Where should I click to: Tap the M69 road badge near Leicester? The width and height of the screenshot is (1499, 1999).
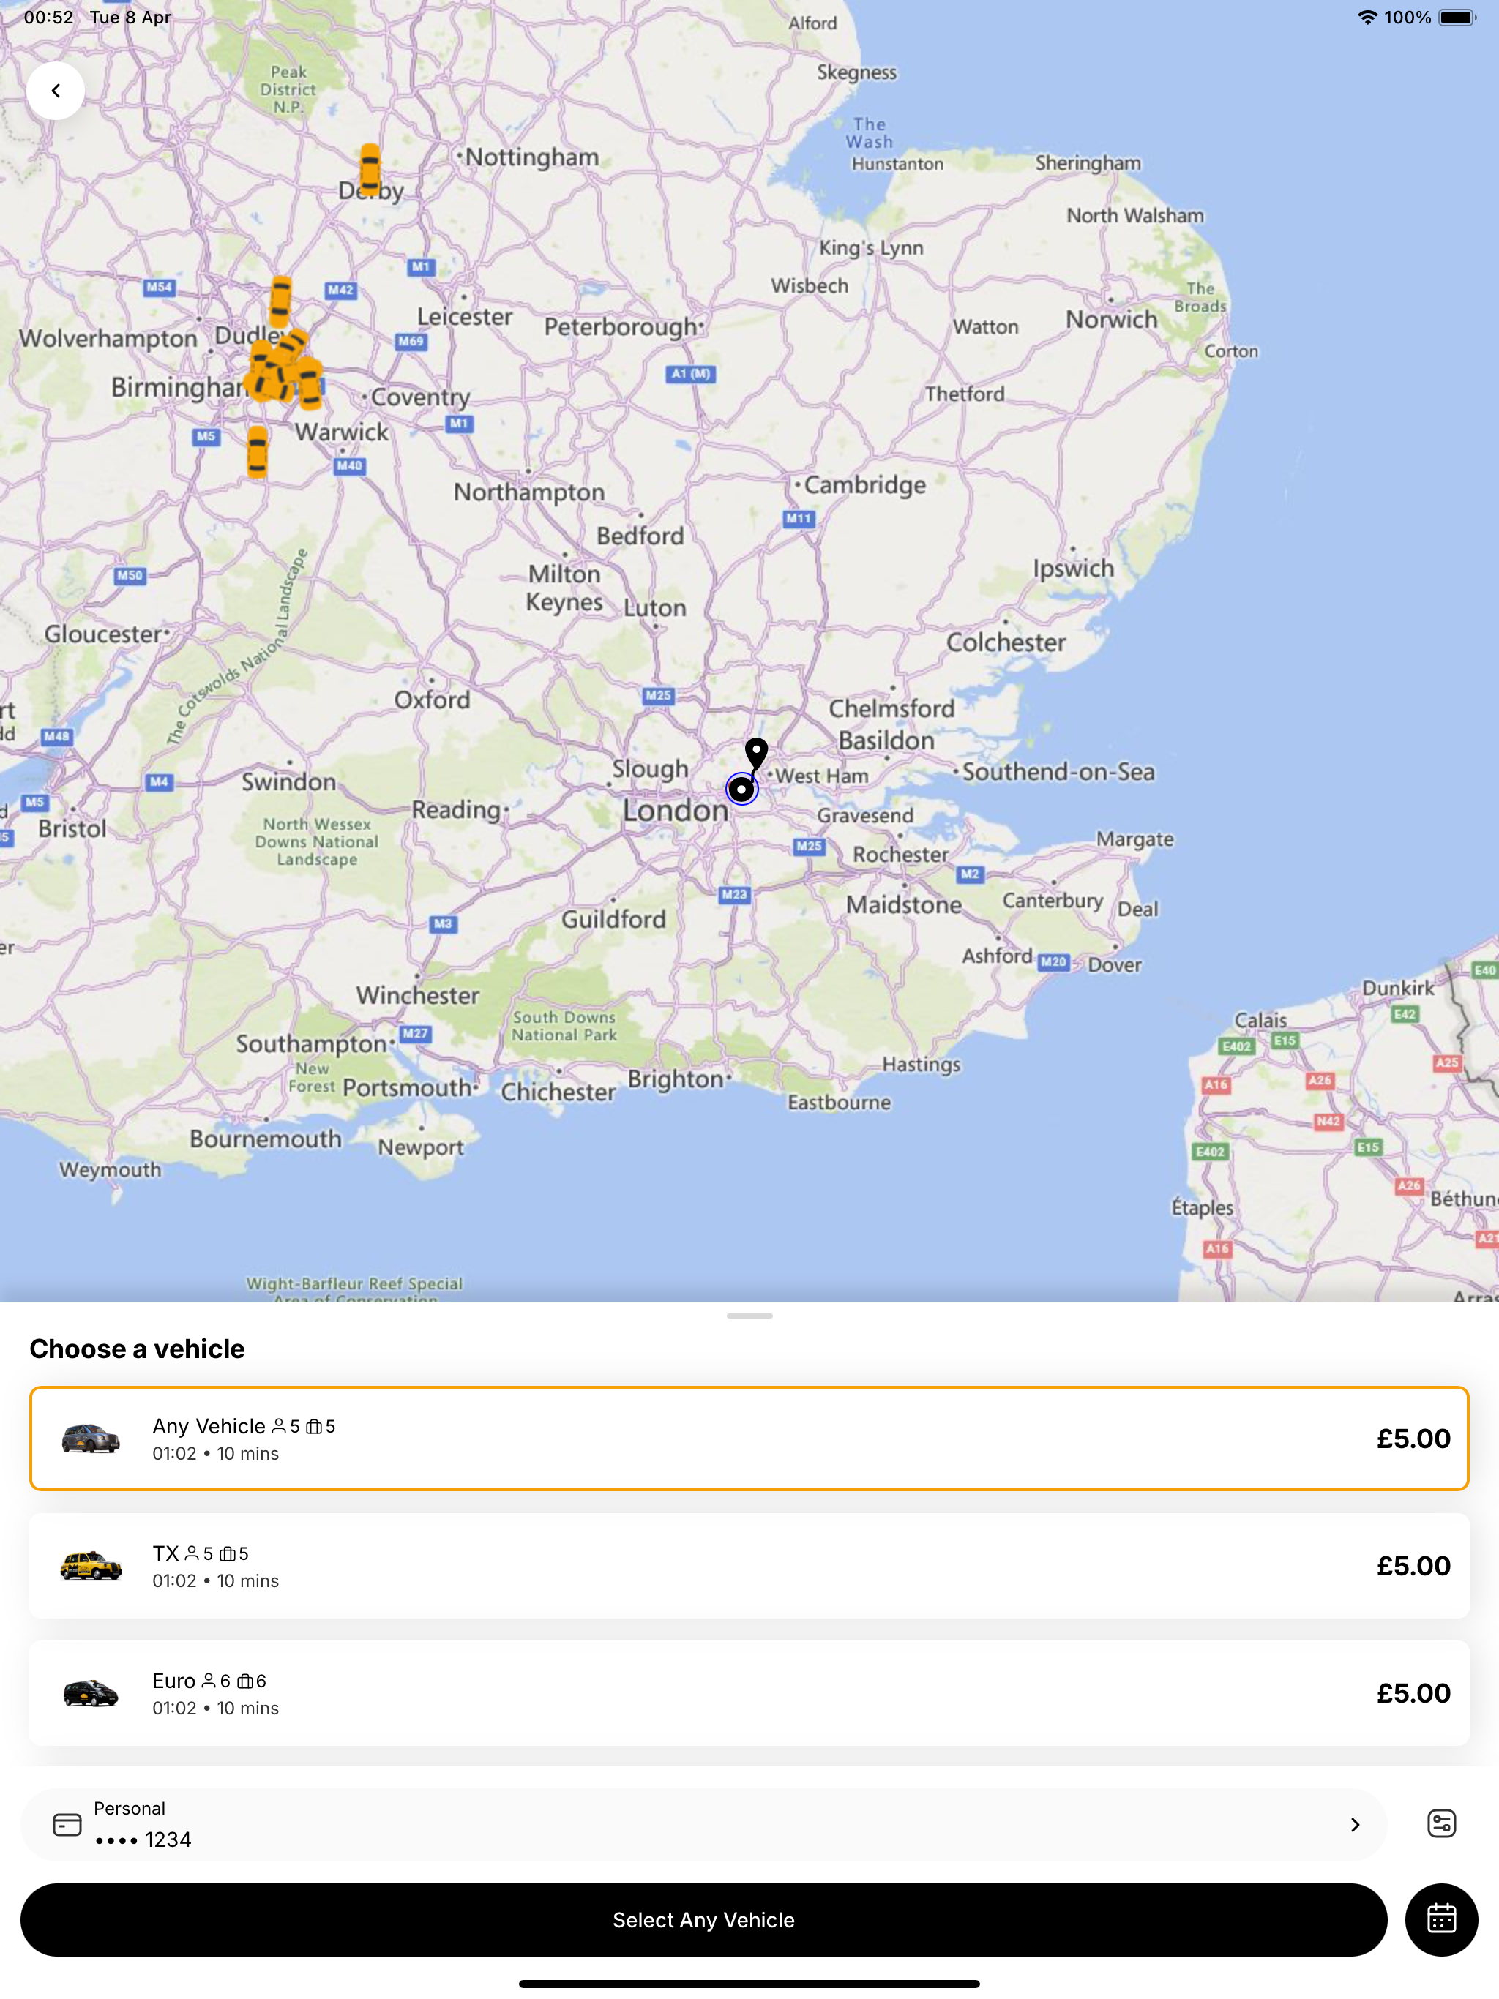pyautogui.click(x=411, y=341)
